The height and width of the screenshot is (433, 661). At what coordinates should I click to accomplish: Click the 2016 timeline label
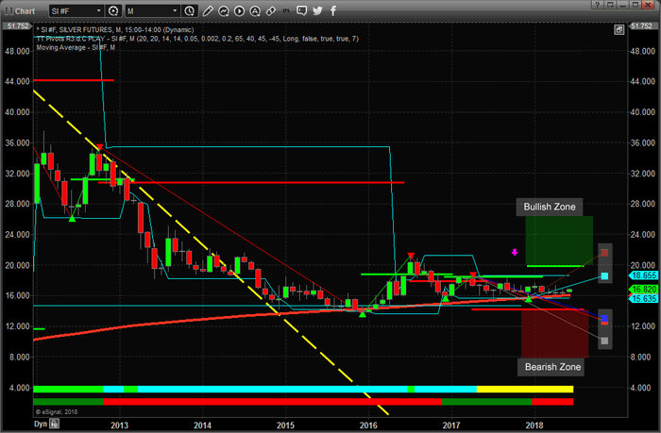tap(368, 425)
